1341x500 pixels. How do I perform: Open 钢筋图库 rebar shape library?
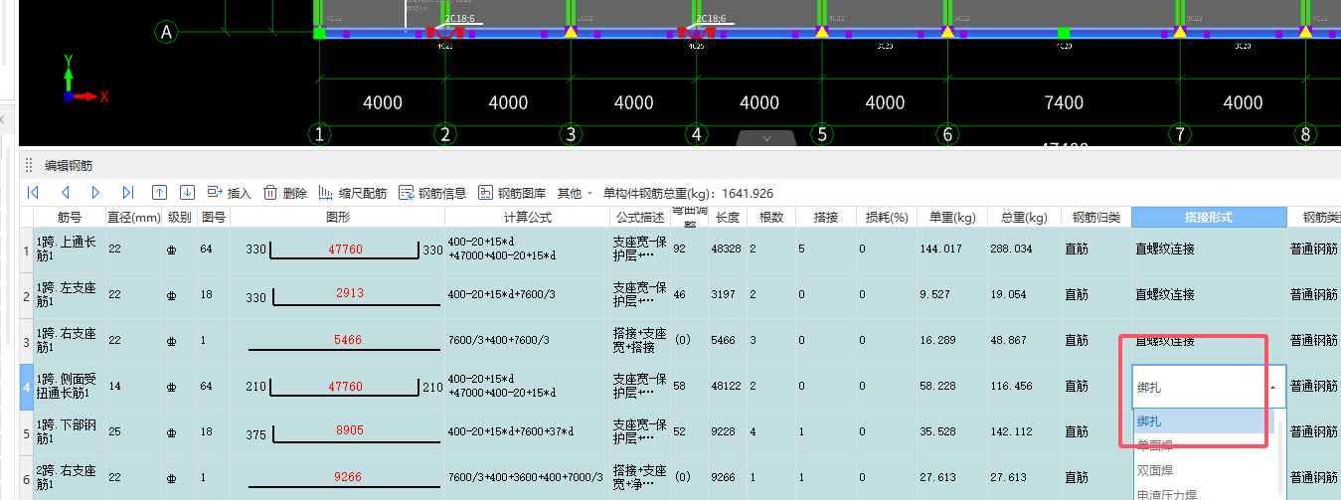(x=512, y=193)
